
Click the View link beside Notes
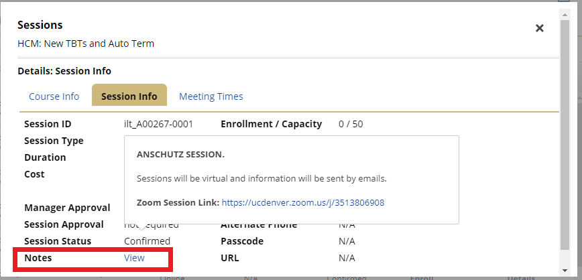[134, 258]
